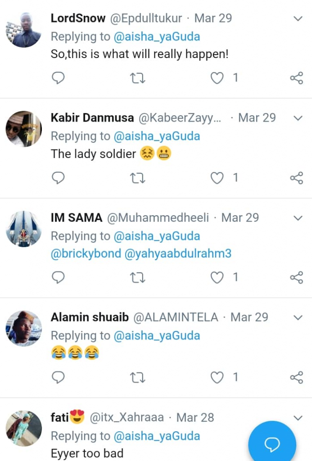The width and height of the screenshot is (312, 461).
Task: Open LordSnow tweet options chevron
Action: [x=298, y=18]
